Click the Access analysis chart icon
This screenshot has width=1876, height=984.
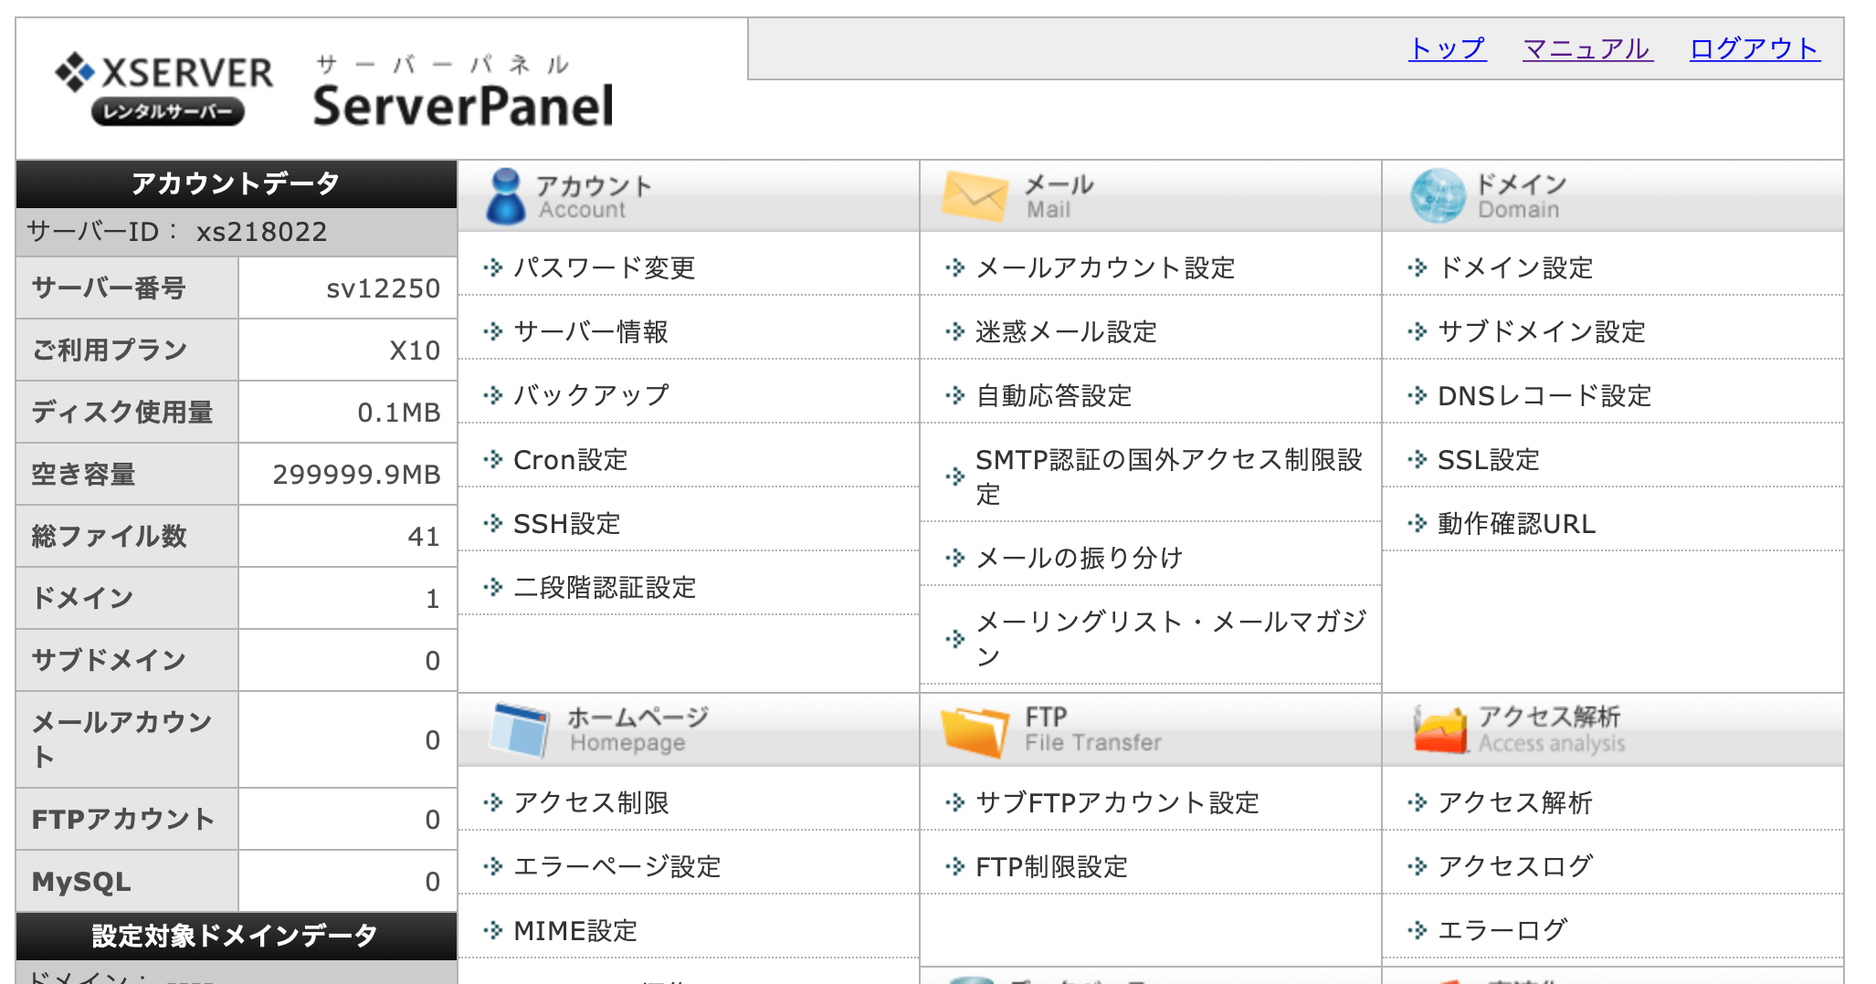tap(1439, 731)
